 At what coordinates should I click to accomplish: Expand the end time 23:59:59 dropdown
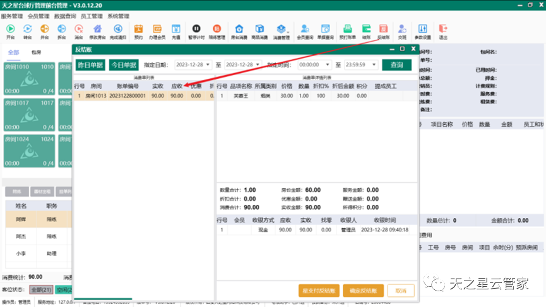point(375,65)
